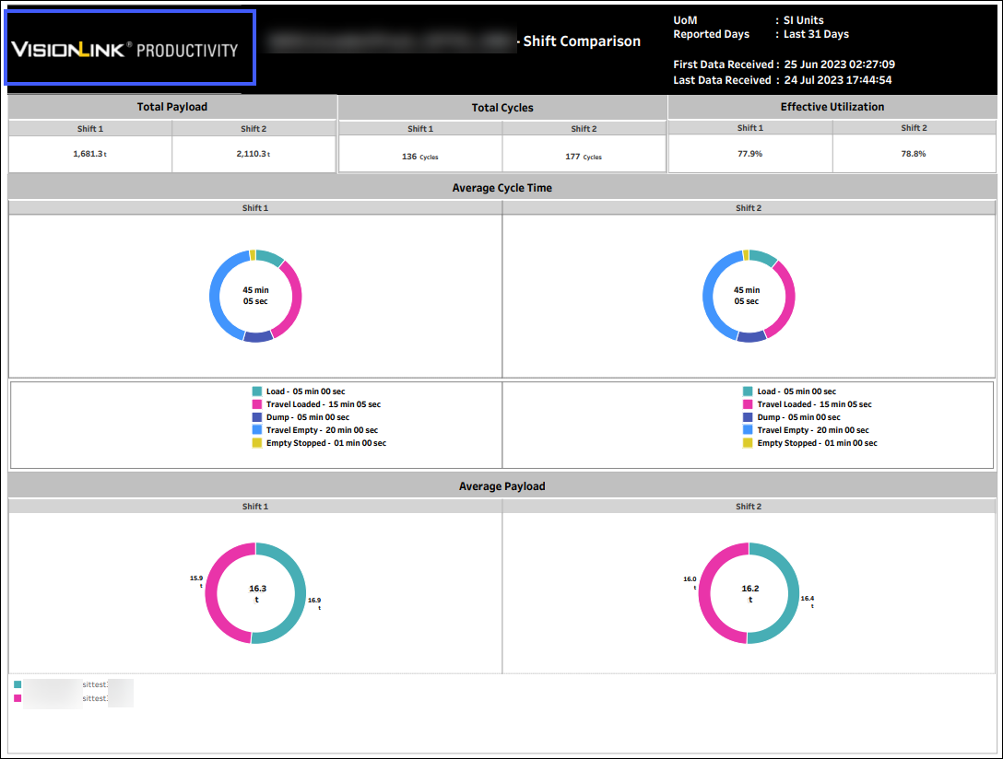
Task: Click Shift 1 Travel Loaded pink legend swatch
Action: tap(257, 404)
